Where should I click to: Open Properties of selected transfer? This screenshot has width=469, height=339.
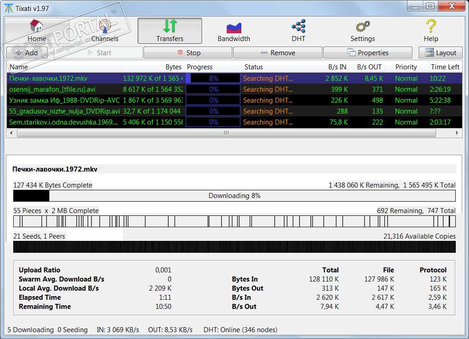coord(368,53)
